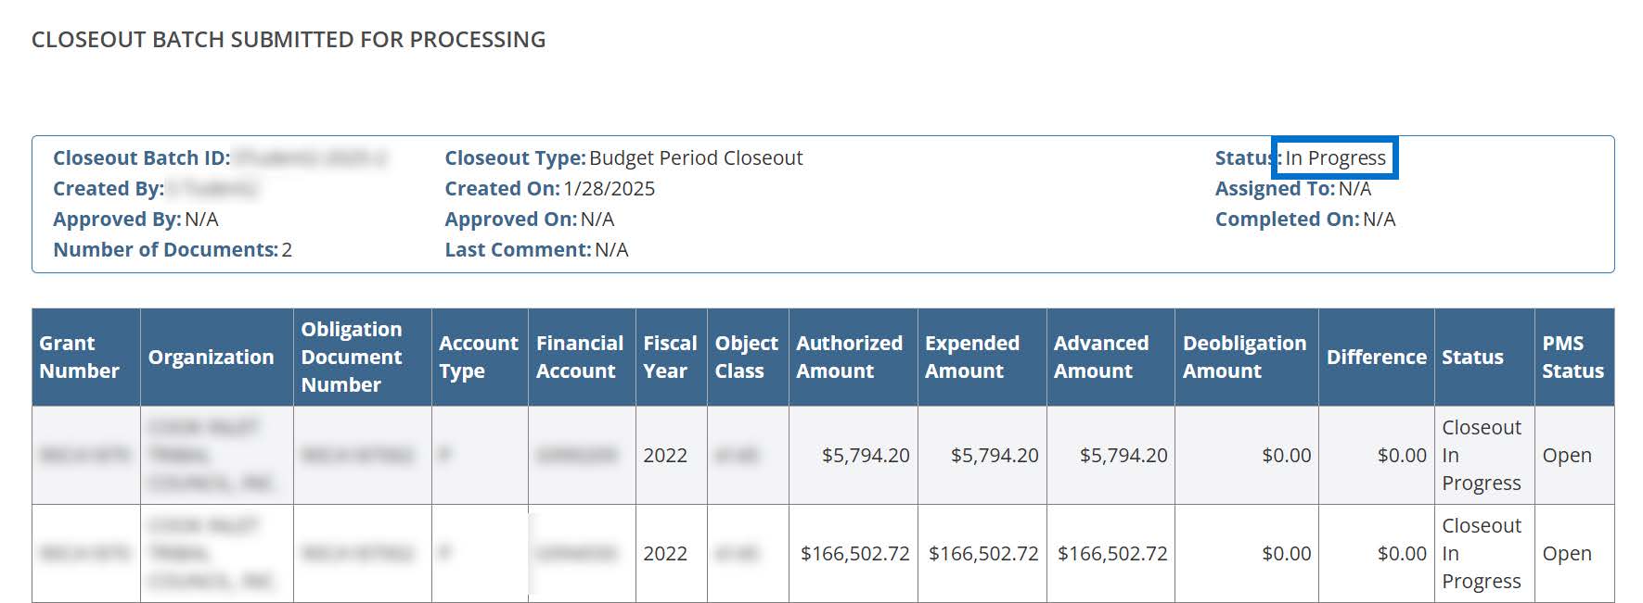Click the highlighted In Progress batch status
1643x603 pixels.
pyautogui.click(x=1335, y=158)
